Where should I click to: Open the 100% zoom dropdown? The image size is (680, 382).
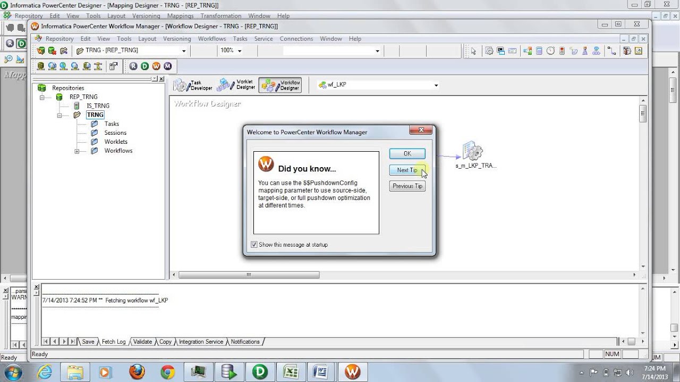(240, 51)
